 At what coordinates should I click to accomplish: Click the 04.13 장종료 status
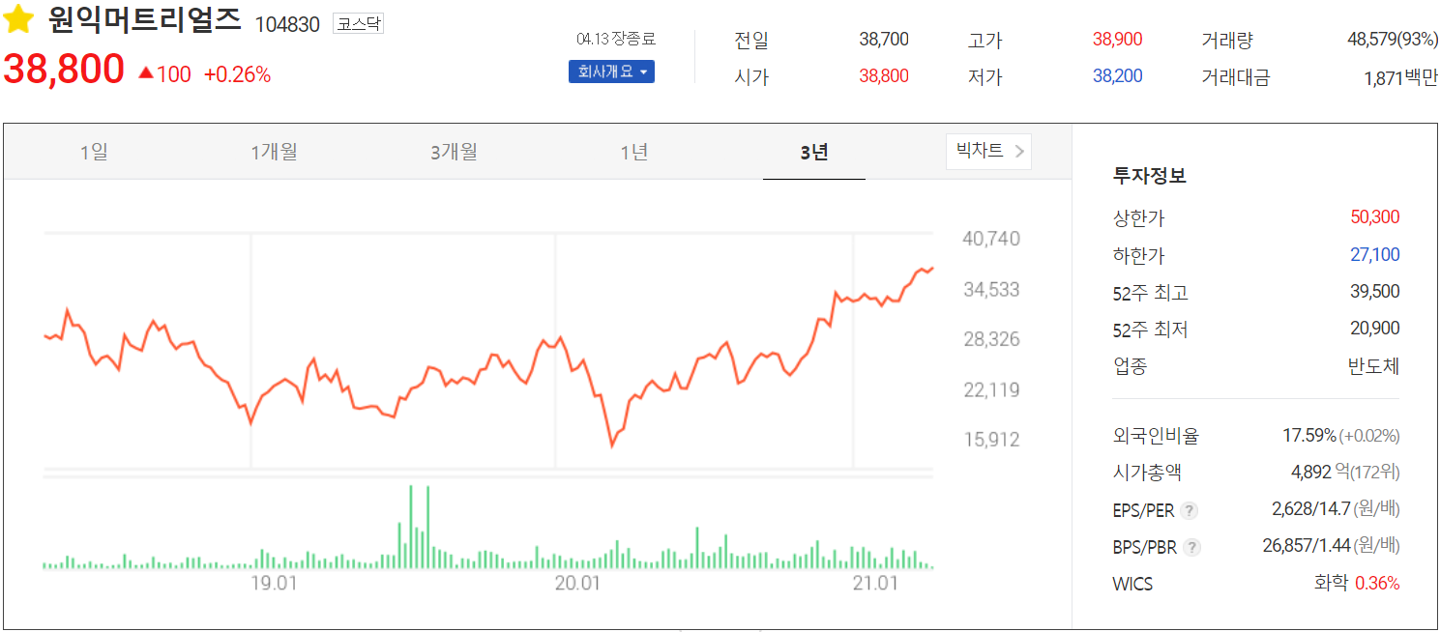[615, 39]
